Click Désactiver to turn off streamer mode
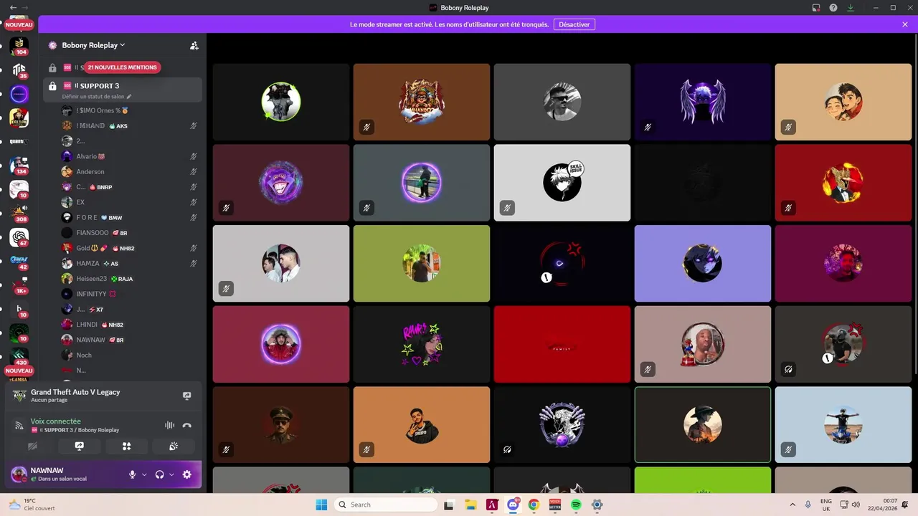The height and width of the screenshot is (516, 918). tap(574, 24)
